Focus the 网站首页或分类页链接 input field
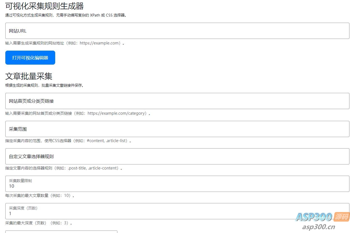The width and height of the screenshot is (350, 233). coord(177,101)
